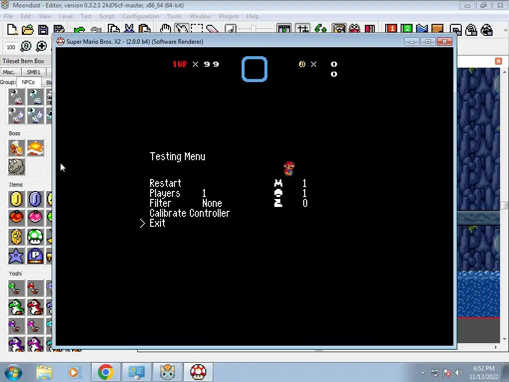Viewport: 509px width, 382px height.
Task: Copy selected items in editor toolbar
Action: click(113, 29)
